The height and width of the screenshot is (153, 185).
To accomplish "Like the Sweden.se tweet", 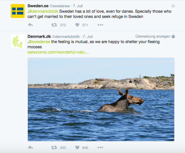I will (77, 25).
